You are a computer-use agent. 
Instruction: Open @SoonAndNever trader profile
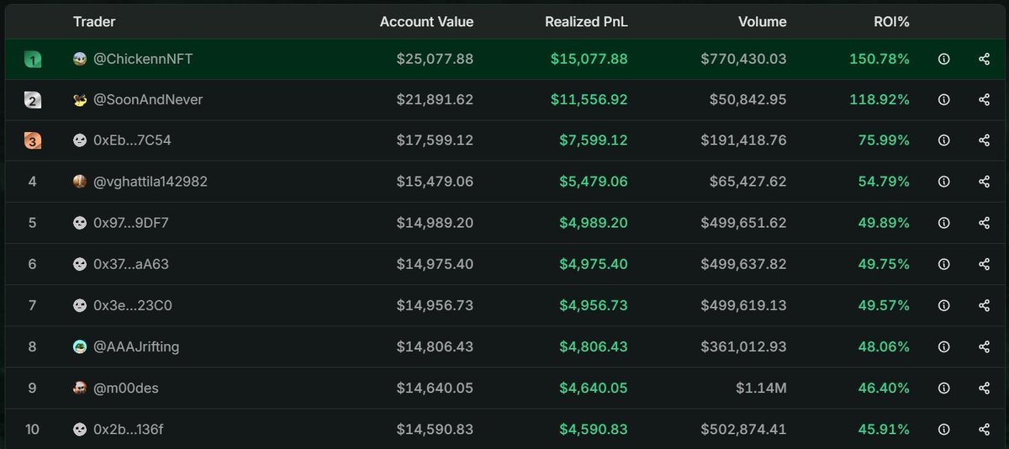pyautogui.click(x=147, y=100)
